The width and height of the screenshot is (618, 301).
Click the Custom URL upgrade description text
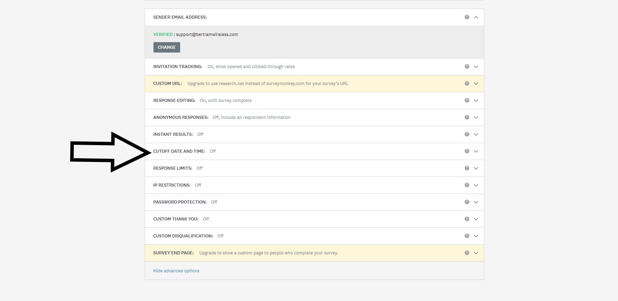268,84
